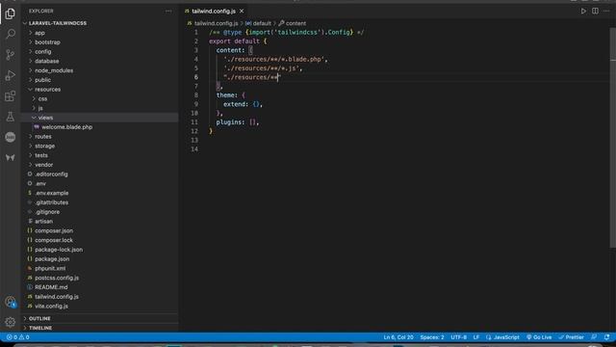Image resolution: width=616 pixels, height=347 pixels.
Task: Click Go Live in status bar
Action: (x=539, y=337)
